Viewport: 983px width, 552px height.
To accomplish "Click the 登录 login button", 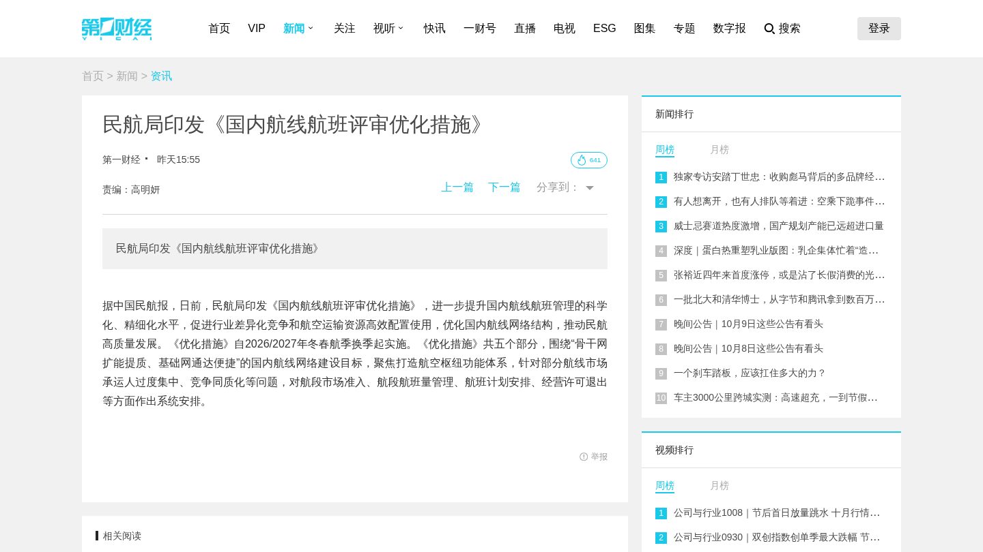I will pos(879,29).
